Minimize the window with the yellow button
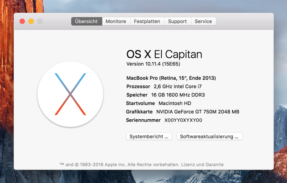 click(x=31, y=21)
